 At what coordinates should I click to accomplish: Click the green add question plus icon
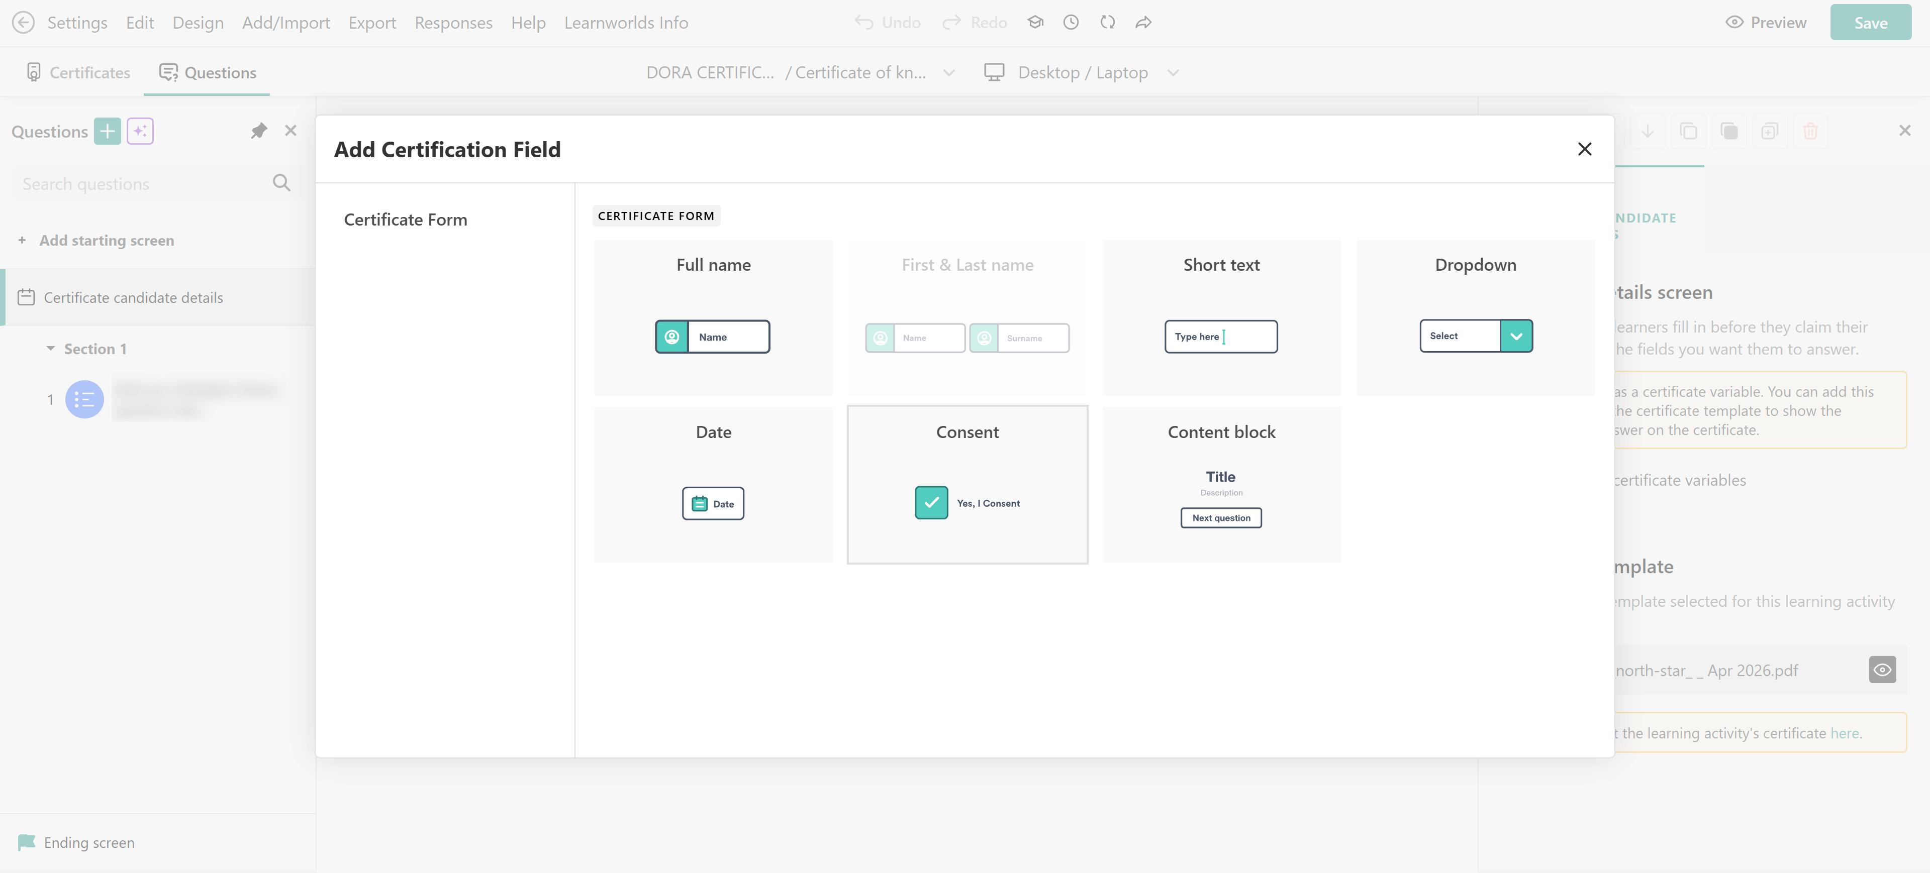tap(107, 131)
